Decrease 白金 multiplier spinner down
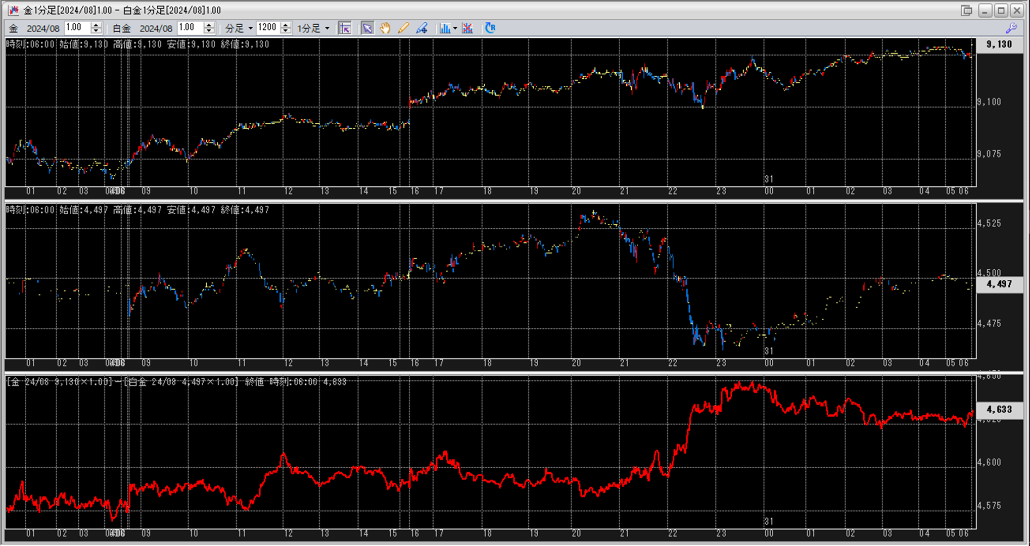This screenshot has height=546, width=1030. pyautogui.click(x=209, y=31)
